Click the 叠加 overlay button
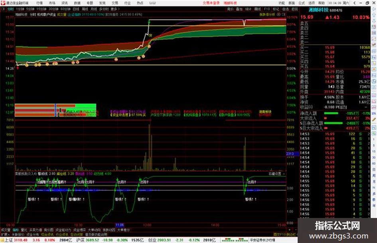This screenshot has height=243, width=377. pos(239,9)
